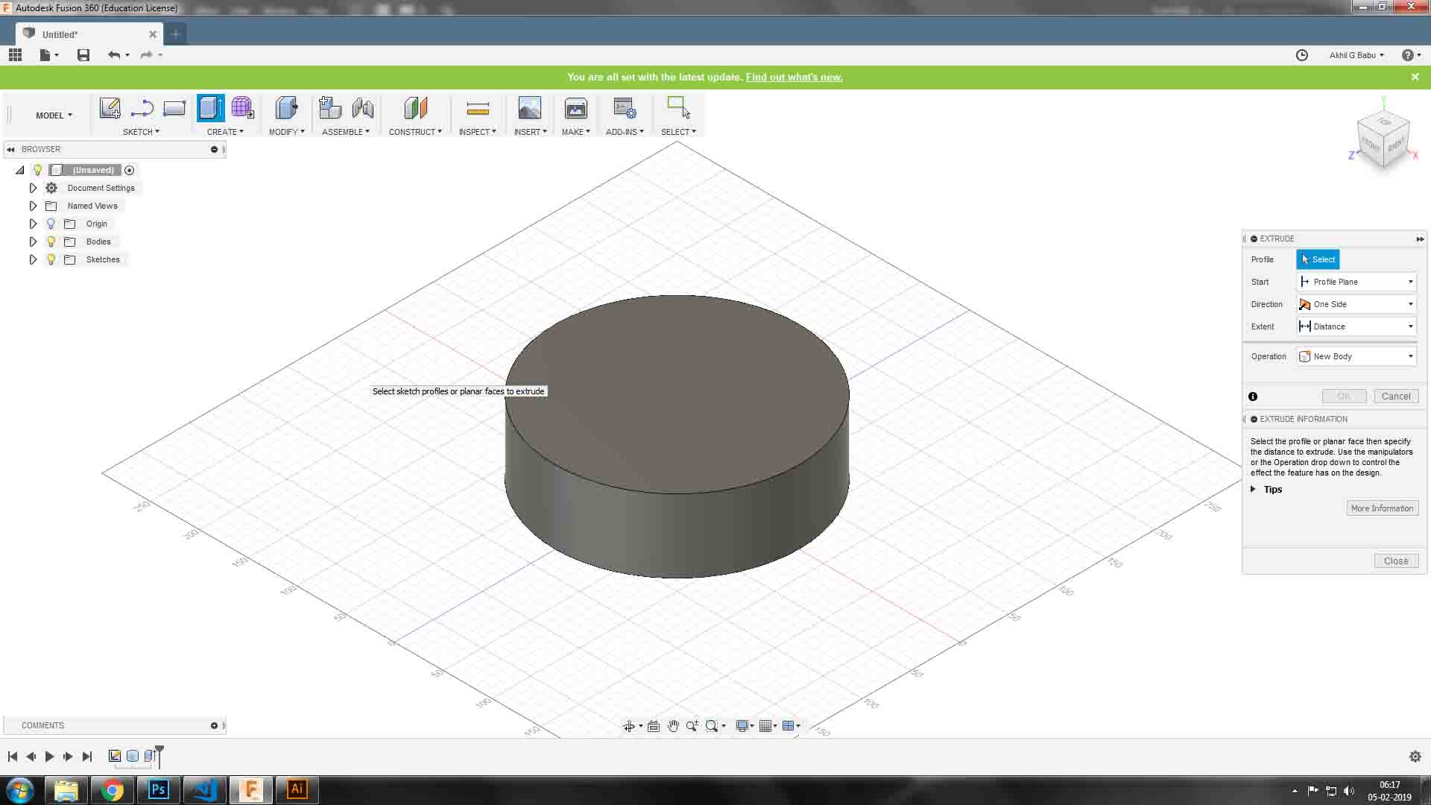Viewport: 1431px width, 805px height.
Task: Open the Operation New Body dropdown
Action: click(1356, 356)
